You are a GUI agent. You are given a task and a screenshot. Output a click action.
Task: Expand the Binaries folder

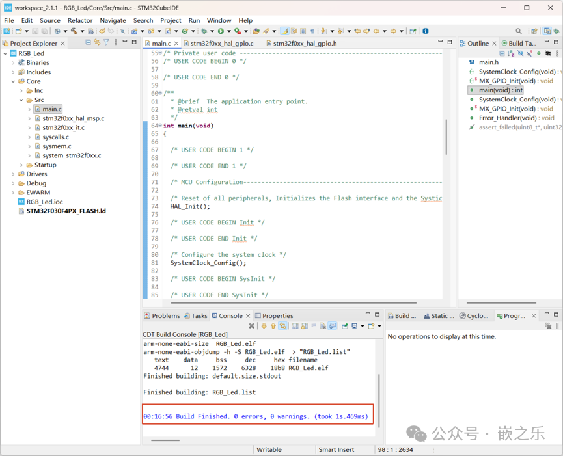(13, 63)
